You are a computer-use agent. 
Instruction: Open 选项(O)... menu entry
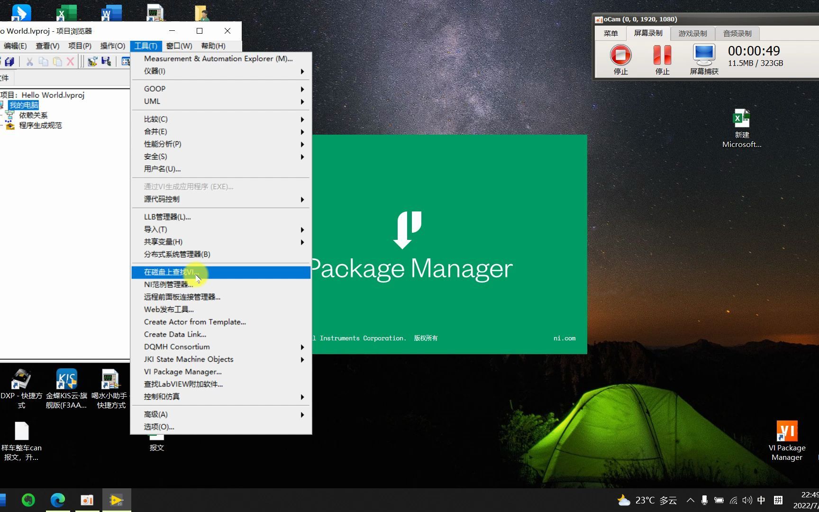[x=221, y=427]
